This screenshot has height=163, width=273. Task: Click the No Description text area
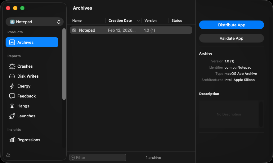[229, 114]
